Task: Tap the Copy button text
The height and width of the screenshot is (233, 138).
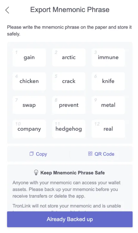Action: pyautogui.click(x=41, y=154)
